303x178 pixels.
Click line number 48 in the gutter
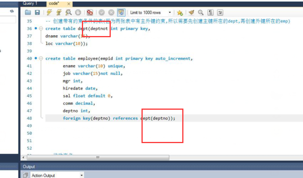pyautogui.click(x=29, y=118)
